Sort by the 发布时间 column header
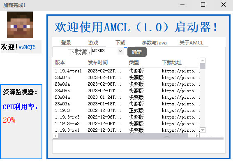This screenshot has width=233, height=163. [x=98, y=63]
